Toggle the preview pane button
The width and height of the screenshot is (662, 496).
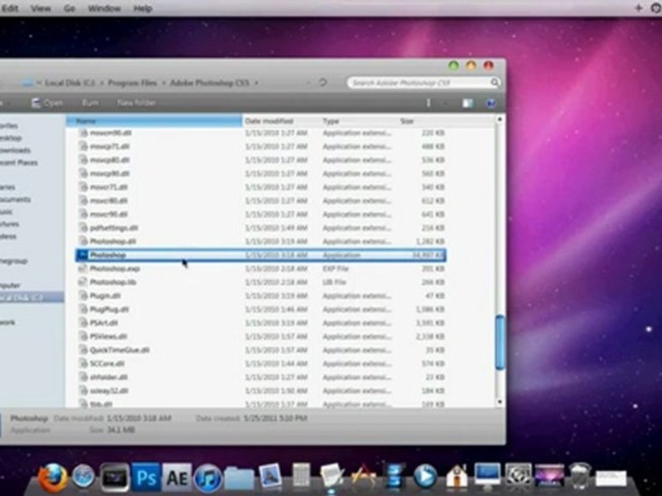click(x=468, y=103)
